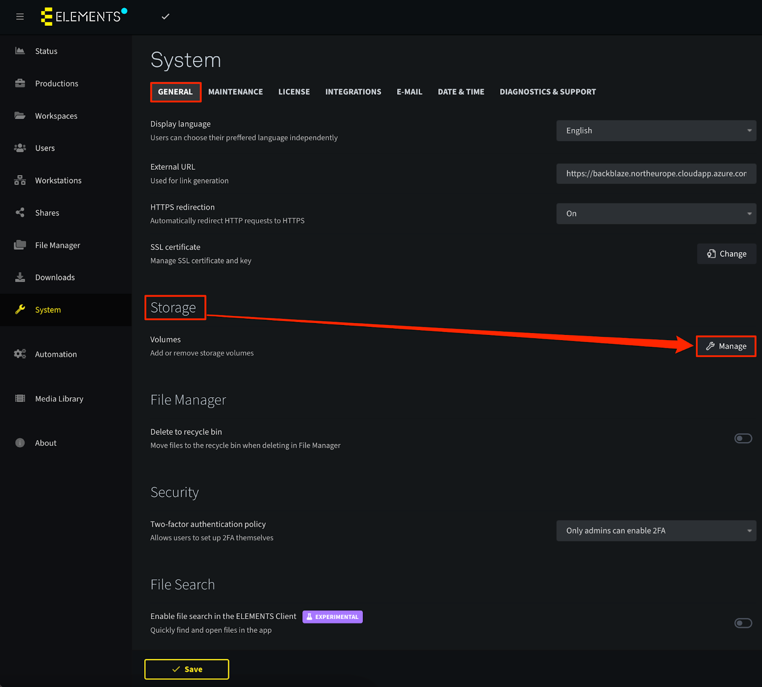
Task: Click the cyan notification dot on logo
Action: click(x=124, y=11)
